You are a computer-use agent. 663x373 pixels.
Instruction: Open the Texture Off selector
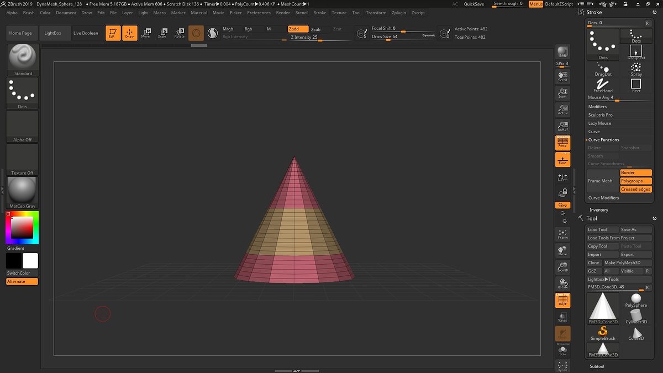click(22, 160)
